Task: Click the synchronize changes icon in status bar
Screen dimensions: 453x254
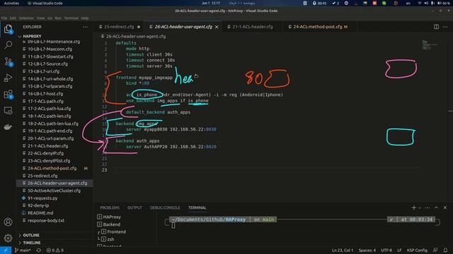Action: [x=38, y=250]
